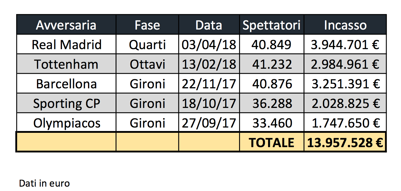Select the Spettatori column header
Viewport: 401px width, 191px height.
[272, 25]
